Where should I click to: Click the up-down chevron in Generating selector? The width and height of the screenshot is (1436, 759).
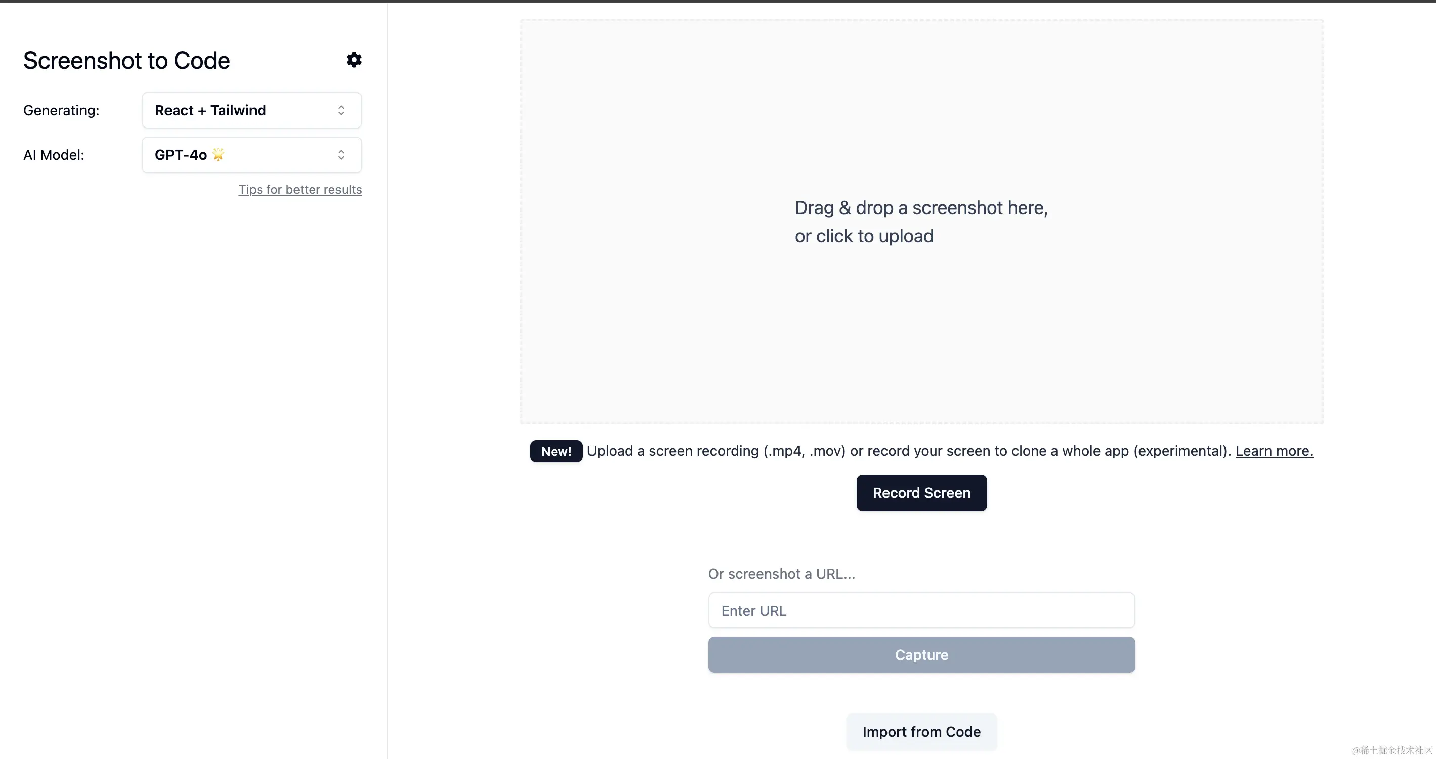pos(341,110)
